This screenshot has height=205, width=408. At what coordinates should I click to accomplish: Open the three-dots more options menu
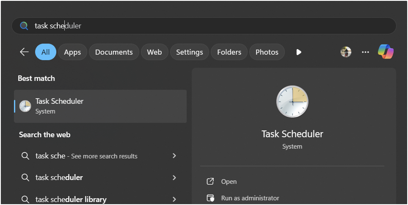[x=365, y=52]
